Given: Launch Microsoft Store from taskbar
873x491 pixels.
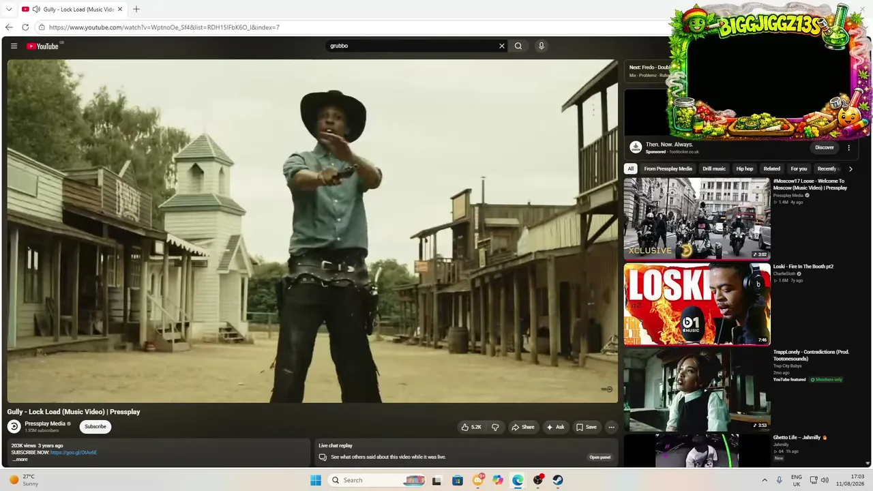Looking at the screenshot, I should point(457,480).
